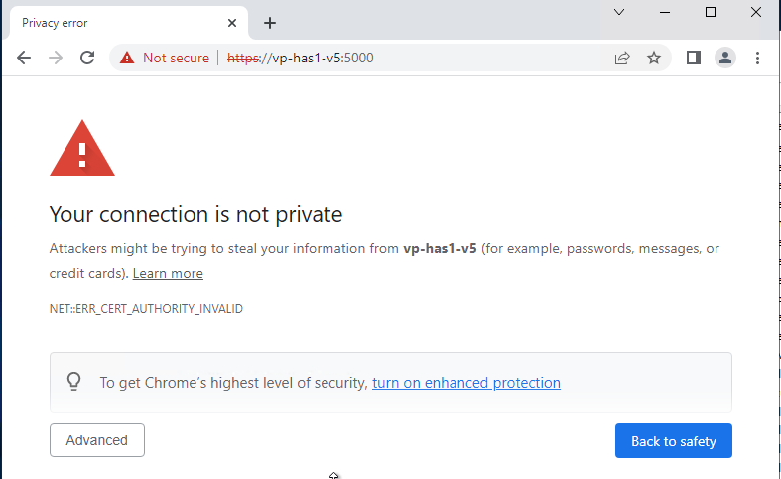781x479 pixels.
Task: Click the share page icon
Action: click(x=622, y=58)
